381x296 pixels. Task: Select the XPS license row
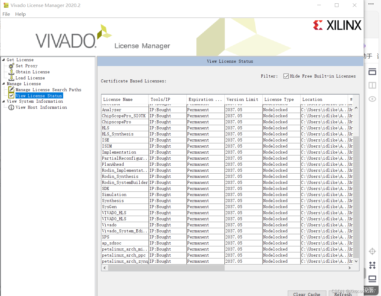point(227,237)
